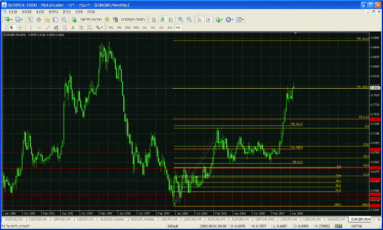The width and height of the screenshot is (383, 230).
Task: Click the connection status bars indicator
Action: (x=338, y=226)
